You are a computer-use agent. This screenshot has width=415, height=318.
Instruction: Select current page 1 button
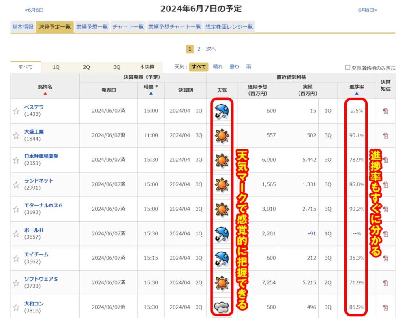point(190,49)
